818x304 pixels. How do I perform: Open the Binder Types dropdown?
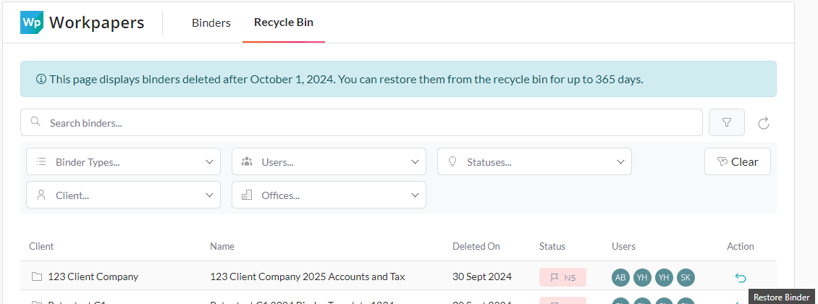point(123,161)
